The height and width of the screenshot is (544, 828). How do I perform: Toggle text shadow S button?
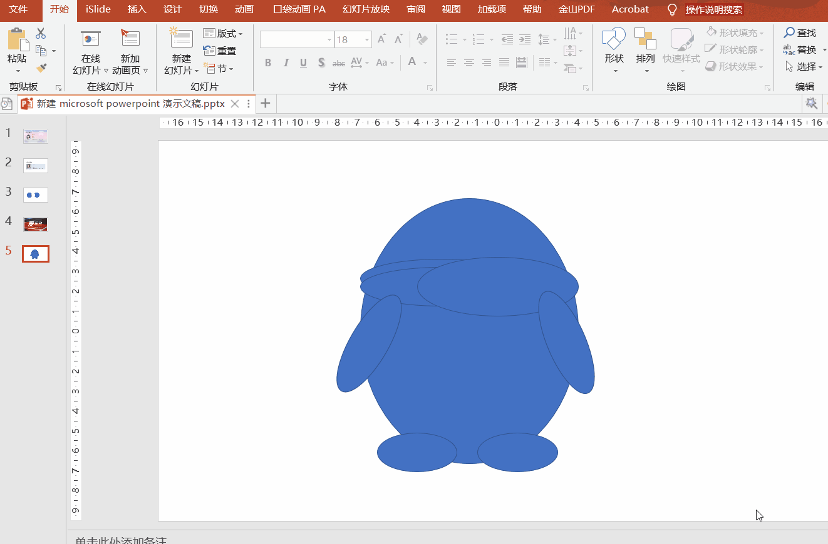(x=321, y=63)
